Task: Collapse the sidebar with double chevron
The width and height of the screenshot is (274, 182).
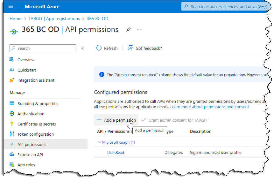Action: 82,48
